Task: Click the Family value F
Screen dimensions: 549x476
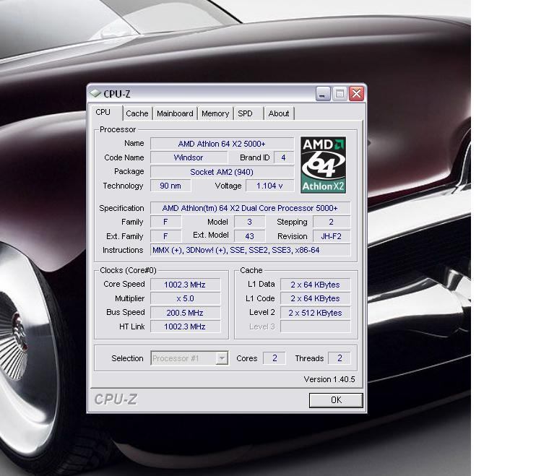Action: [165, 222]
